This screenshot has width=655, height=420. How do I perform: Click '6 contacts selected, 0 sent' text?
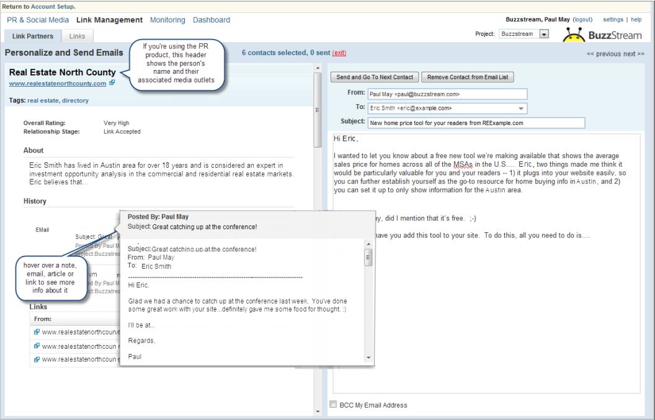point(286,53)
